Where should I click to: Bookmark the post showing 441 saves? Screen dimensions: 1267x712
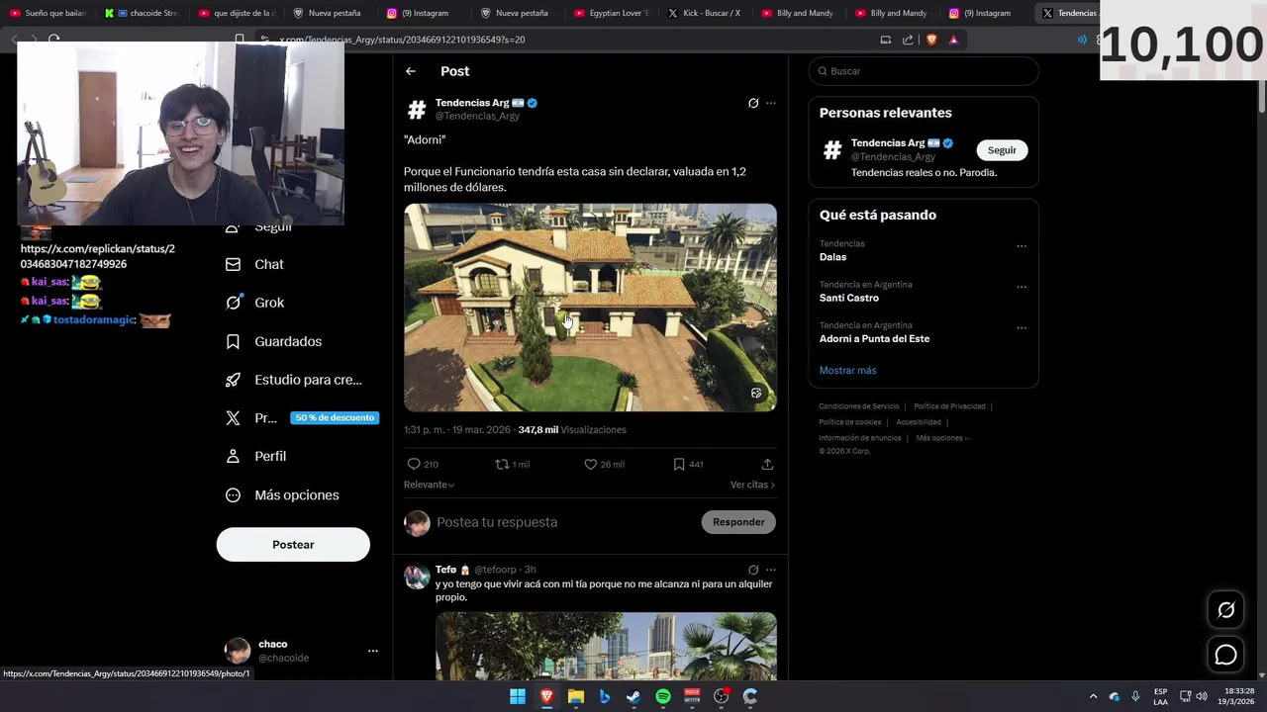point(688,464)
